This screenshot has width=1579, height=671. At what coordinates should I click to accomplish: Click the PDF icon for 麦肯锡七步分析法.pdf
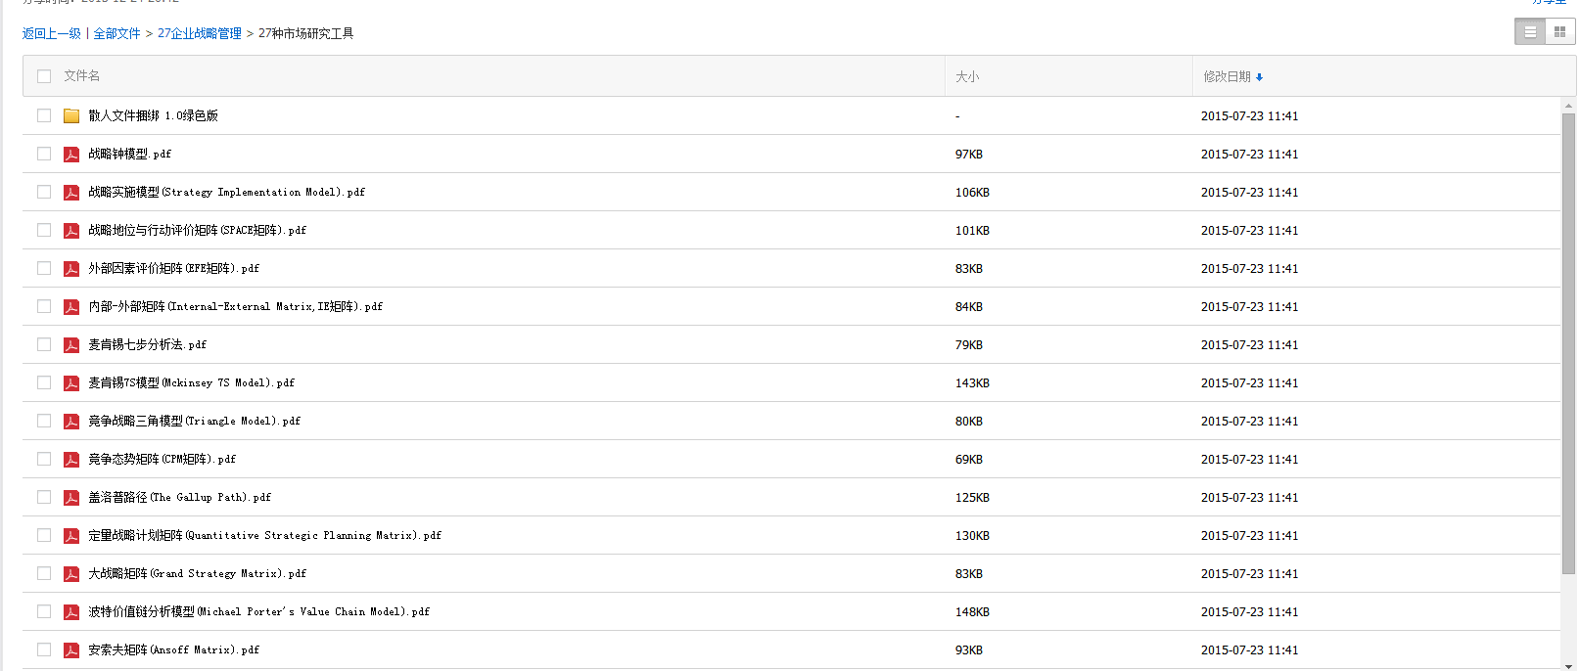(71, 344)
